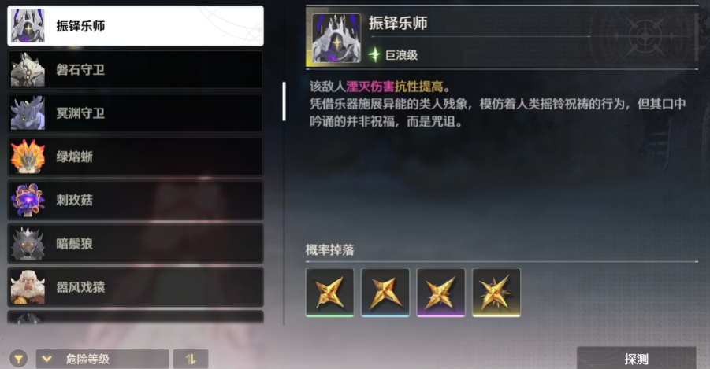Select the purple-rarity drop item icon
This screenshot has width=710, height=369.
(440, 293)
